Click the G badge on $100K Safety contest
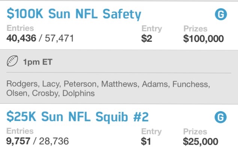 pos(221,14)
